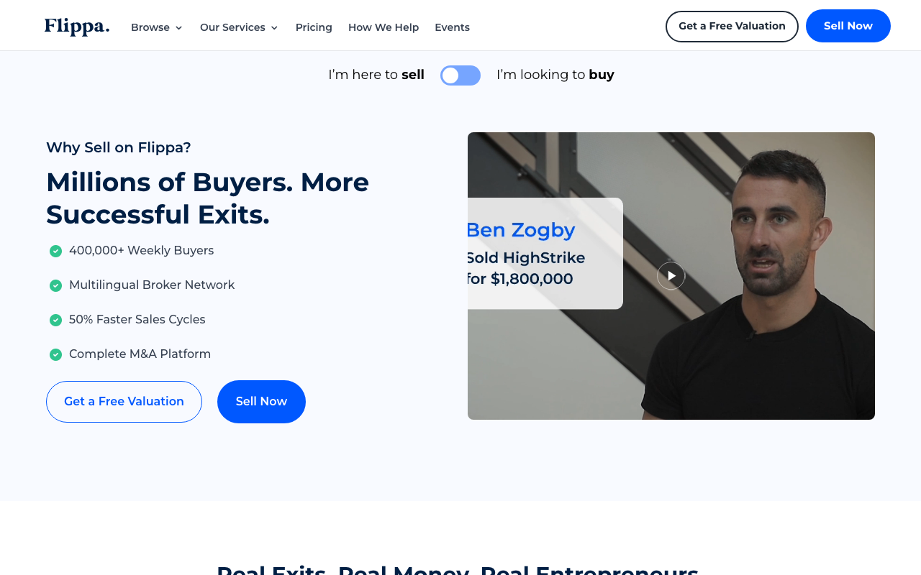Click the Ben Zogby sold HighStrike caption card
The image size is (921, 575).
click(x=545, y=254)
